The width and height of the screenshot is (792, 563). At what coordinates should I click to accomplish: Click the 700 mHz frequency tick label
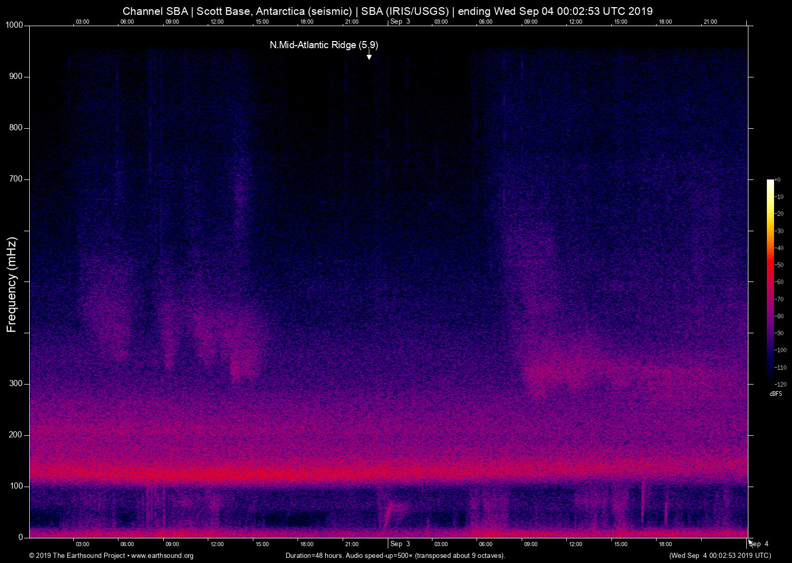pyautogui.click(x=16, y=179)
